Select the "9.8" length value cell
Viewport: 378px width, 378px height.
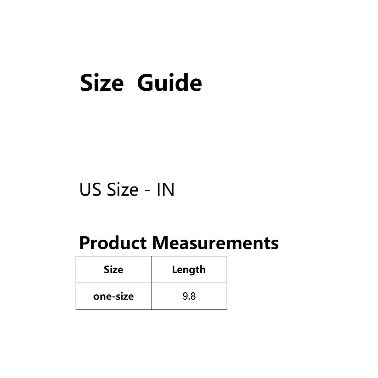pos(189,296)
